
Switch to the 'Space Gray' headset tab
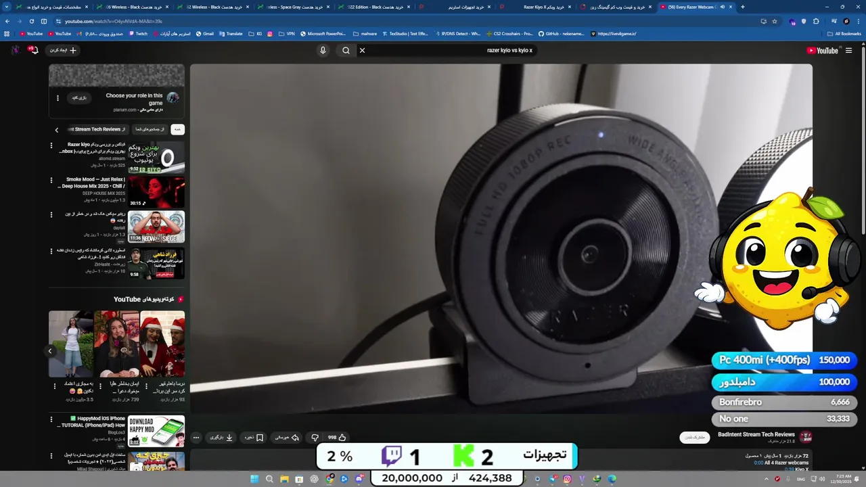(294, 7)
